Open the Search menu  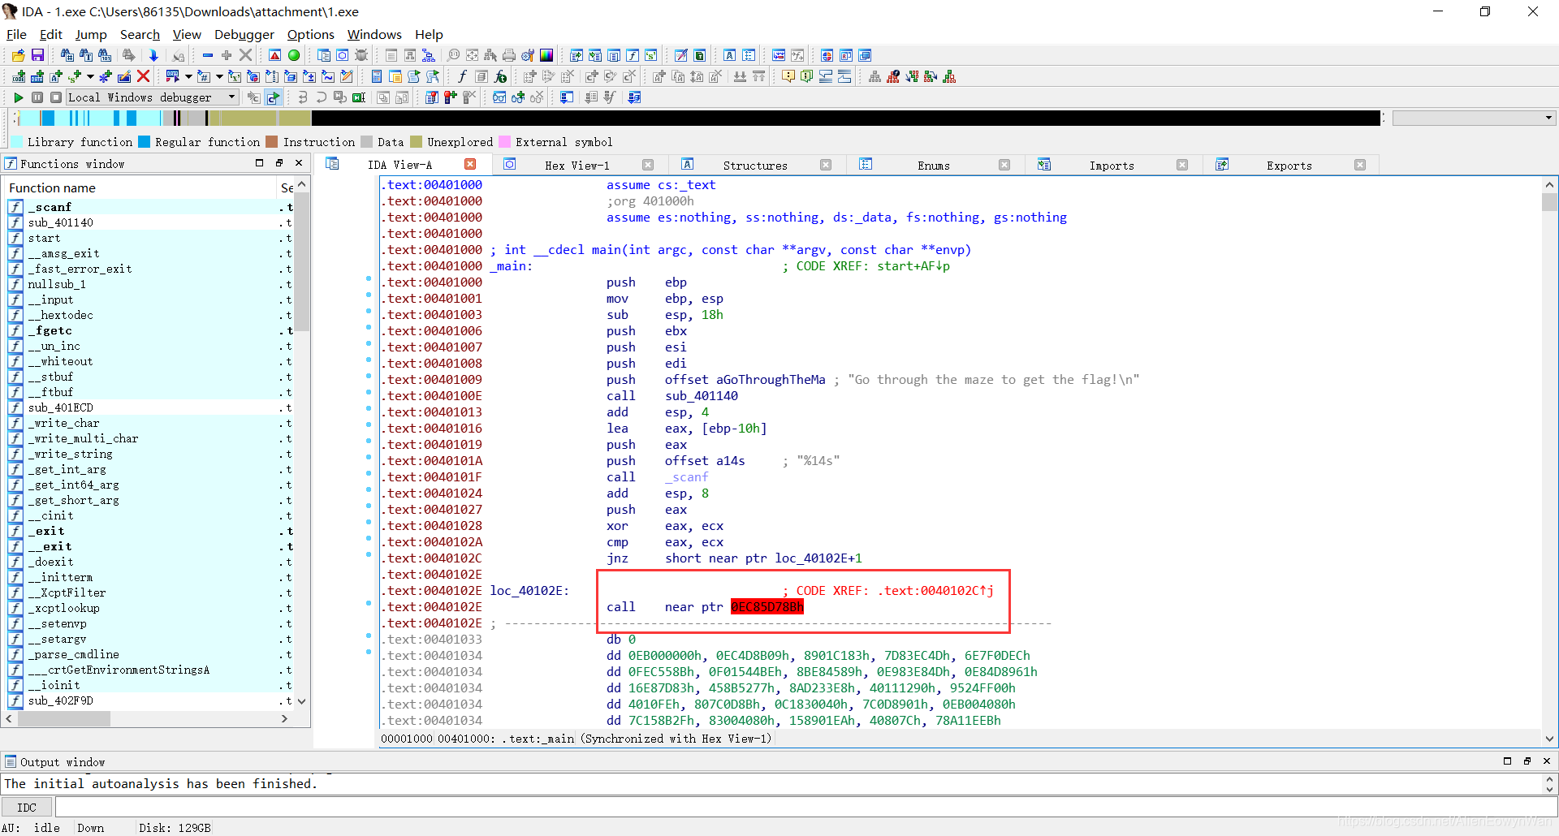pyautogui.click(x=140, y=34)
